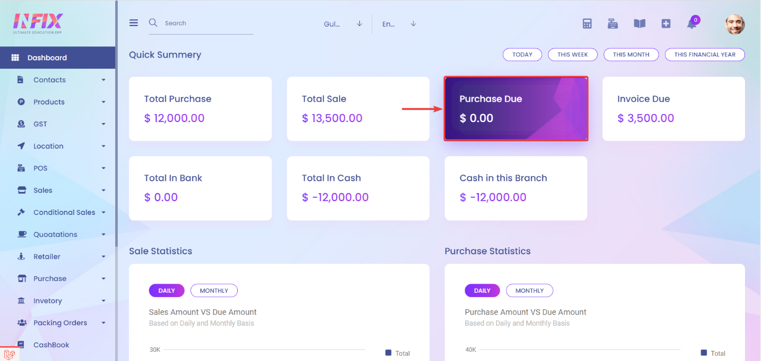Viewport: 761px width, 361px height.
Task: Click the user profile avatar
Action: (735, 24)
